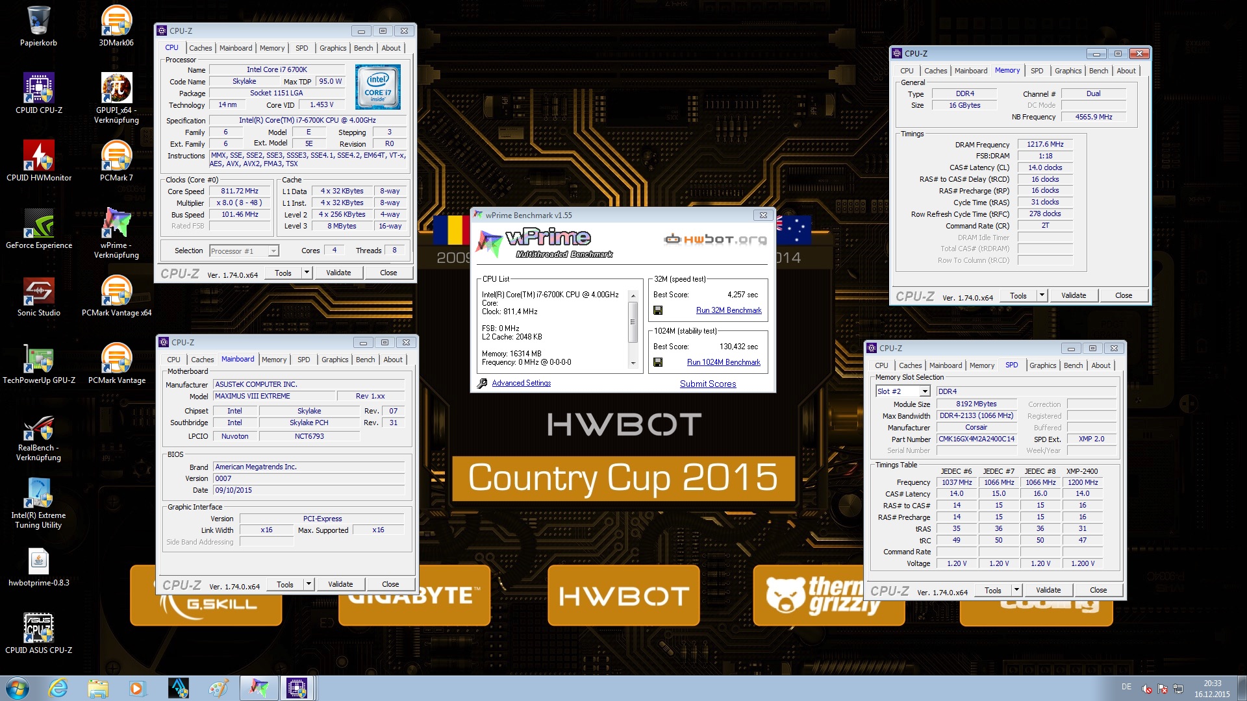
Task: Close the wPrime Benchmark window
Action: [763, 215]
